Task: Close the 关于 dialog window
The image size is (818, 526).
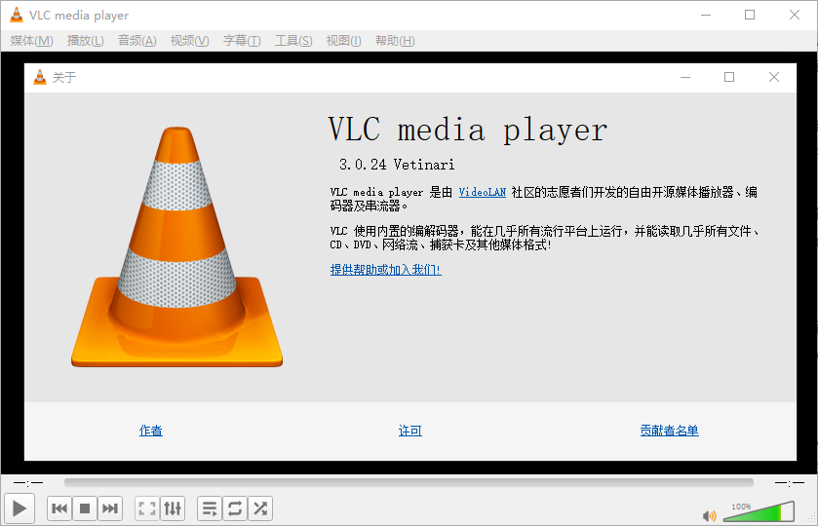Action: tap(774, 77)
